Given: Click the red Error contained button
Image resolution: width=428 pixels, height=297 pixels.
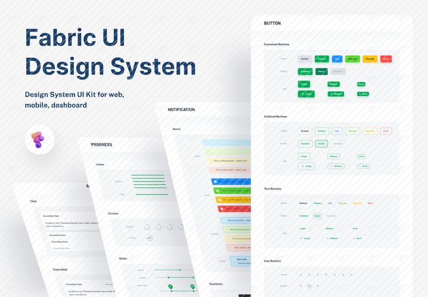Looking at the screenshot, I should click(x=386, y=59).
